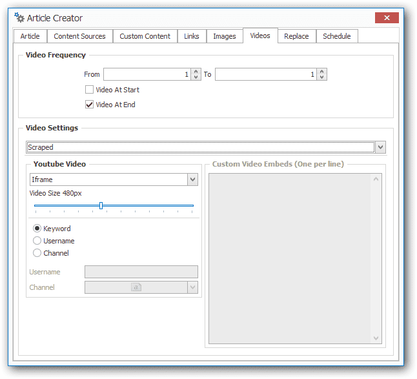417x379 pixels.
Task: Open the Iframe embed type dropdown
Action: click(x=193, y=179)
